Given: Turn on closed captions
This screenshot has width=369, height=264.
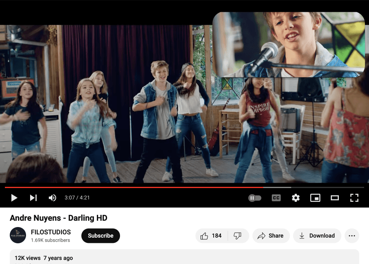Looking at the screenshot, I should 276,198.
